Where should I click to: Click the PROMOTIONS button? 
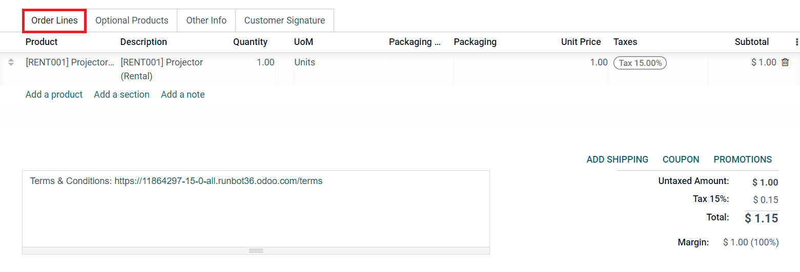click(743, 160)
